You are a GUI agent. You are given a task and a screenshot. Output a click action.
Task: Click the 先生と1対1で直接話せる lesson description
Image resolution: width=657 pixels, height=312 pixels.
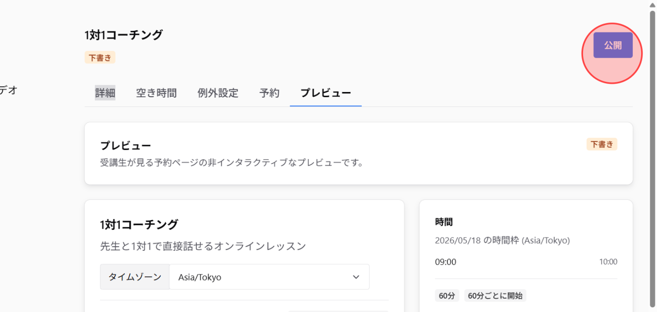(x=203, y=246)
